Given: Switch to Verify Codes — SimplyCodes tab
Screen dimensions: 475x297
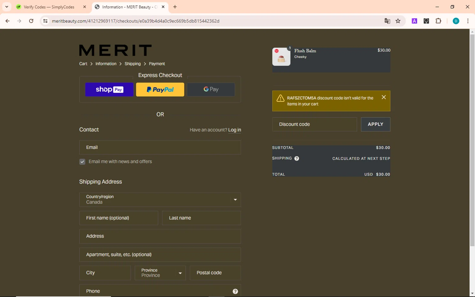Looking at the screenshot, I should pyautogui.click(x=49, y=7).
